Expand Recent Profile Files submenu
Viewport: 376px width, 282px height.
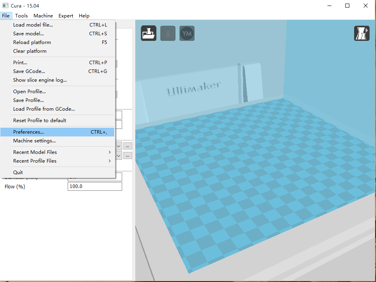(x=57, y=161)
